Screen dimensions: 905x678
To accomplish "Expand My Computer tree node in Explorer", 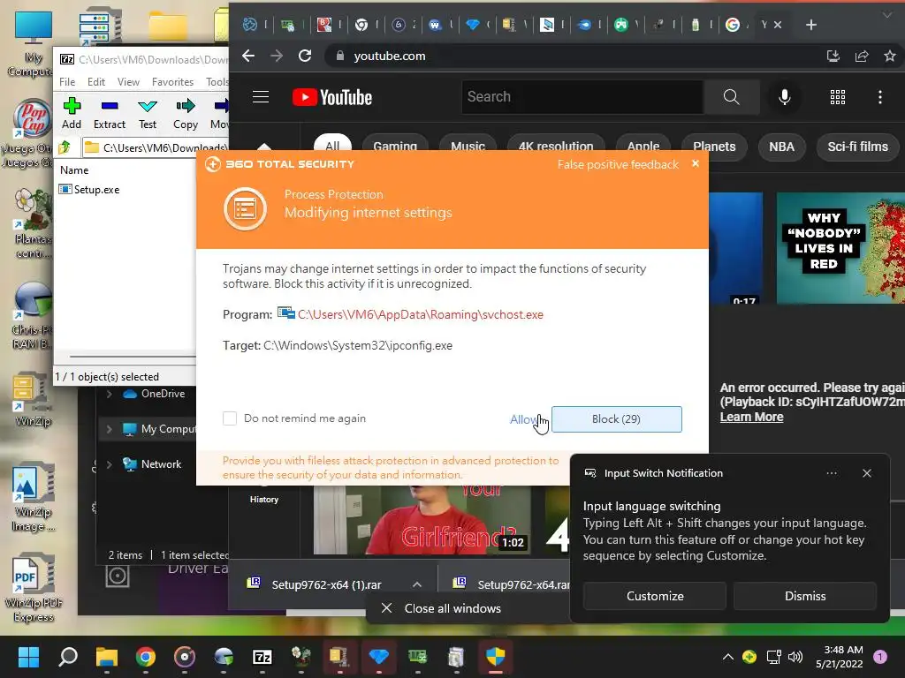I will (x=109, y=429).
